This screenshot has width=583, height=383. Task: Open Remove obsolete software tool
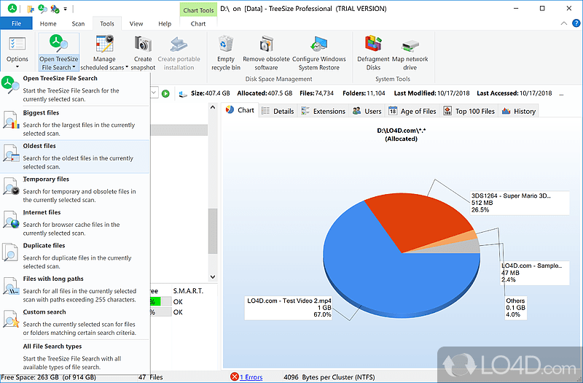click(x=266, y=44)
